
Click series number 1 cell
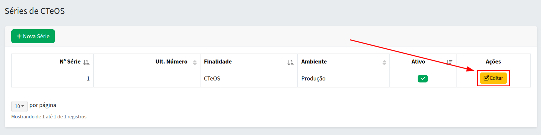[88, 78]
